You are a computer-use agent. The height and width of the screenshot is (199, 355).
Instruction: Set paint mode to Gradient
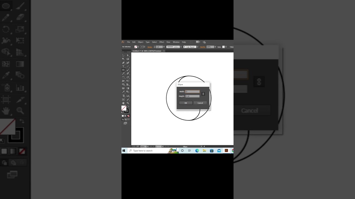(x=125, y=116)
